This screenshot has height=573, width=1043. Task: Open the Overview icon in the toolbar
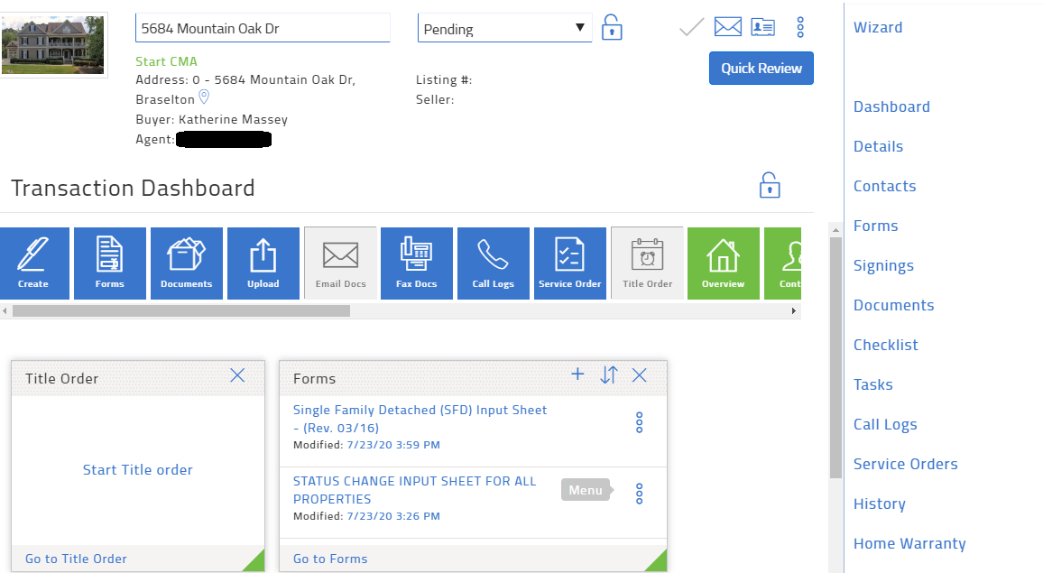click(723, 263)
